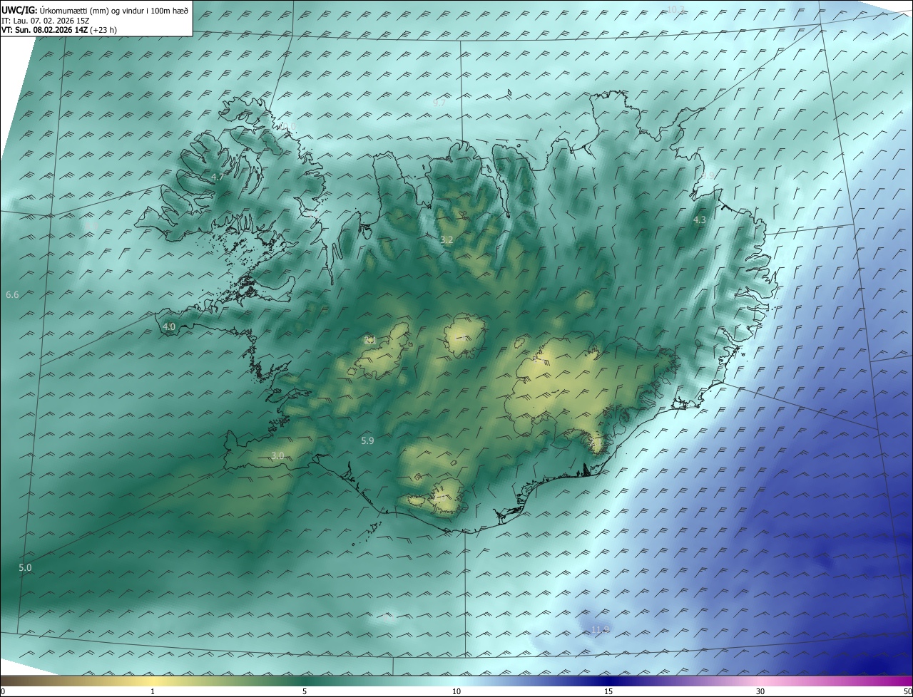Click the "15" label on the color scale
Viewport: 913px width, 697px height.
coord(608,692)
